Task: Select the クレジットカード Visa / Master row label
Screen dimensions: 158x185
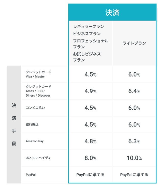Action: pos(38,74)
